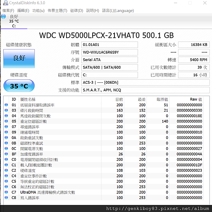The height and width of the screenshot is (212, 212).
Task: Click the standard field ACS-3 | ---- [006Dh]
Action: point(146,82)
